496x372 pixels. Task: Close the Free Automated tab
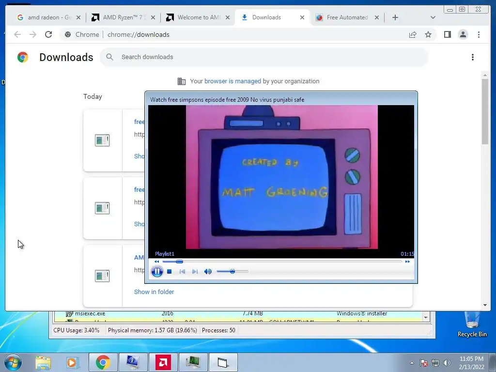tap(377, 17)
